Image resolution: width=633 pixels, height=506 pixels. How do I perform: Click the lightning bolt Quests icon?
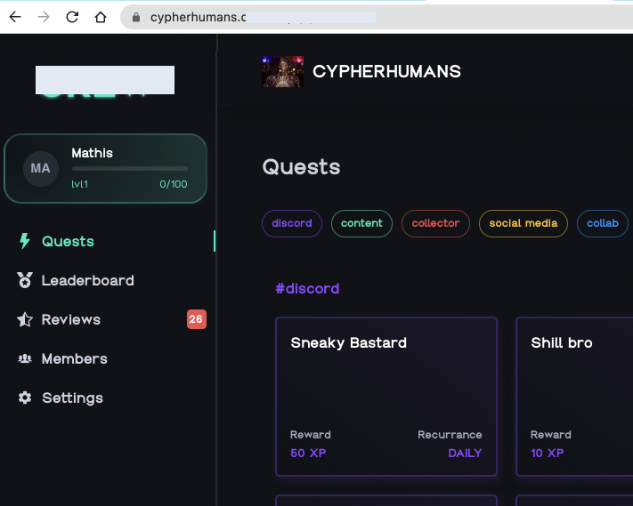[x=25, y=241]
